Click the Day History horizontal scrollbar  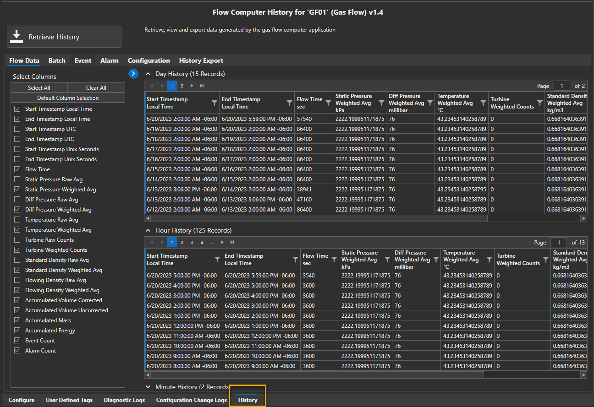[x=316, y=218]
